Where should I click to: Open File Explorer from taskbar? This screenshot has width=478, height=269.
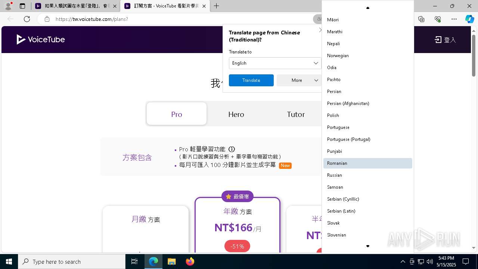coord(171,262)
